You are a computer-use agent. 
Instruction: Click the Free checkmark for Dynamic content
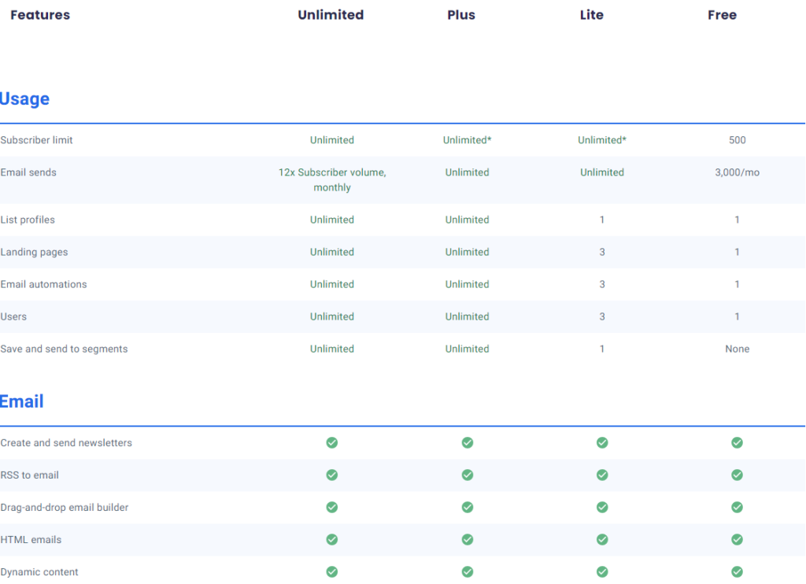(737, 571)
